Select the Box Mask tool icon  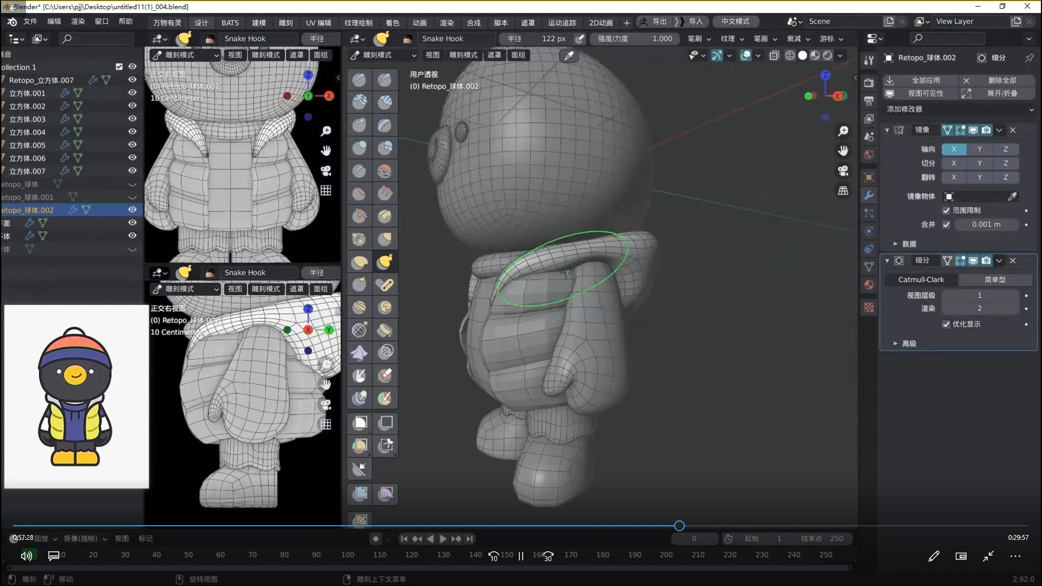click(x=360, y=422)
